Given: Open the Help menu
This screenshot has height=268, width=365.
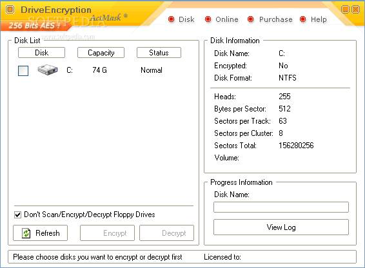Looking at the screenshot, I should pos(319,19).
